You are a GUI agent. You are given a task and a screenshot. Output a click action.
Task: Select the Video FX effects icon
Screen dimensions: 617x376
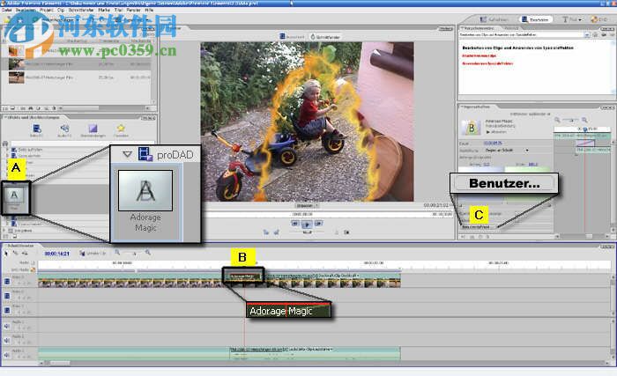[x=37, y=129]
